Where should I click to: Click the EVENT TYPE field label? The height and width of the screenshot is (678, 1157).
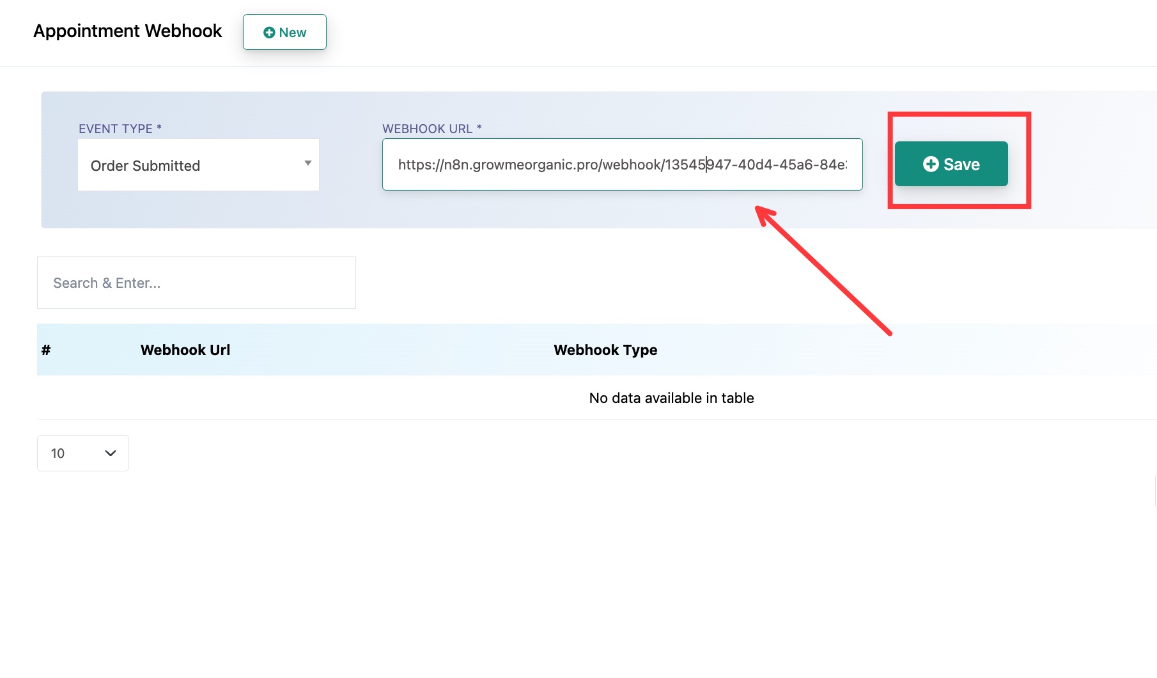[120, 129]
